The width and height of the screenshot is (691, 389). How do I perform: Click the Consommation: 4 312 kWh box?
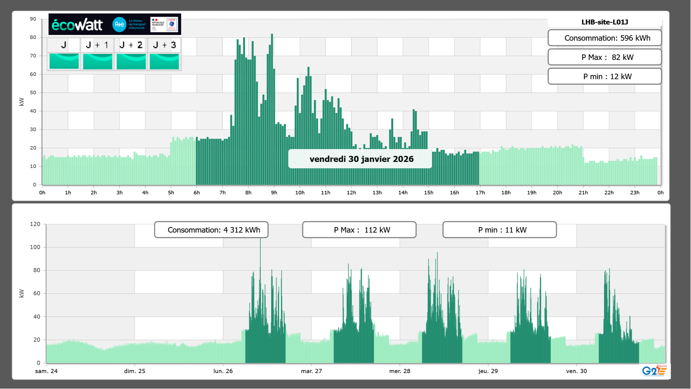click(x=211, y=230)
